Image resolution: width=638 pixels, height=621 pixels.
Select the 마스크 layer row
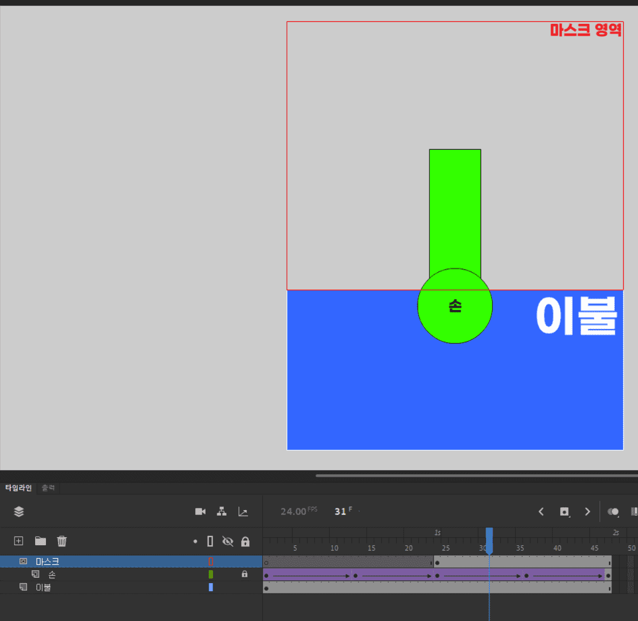(x=131, y=561)
